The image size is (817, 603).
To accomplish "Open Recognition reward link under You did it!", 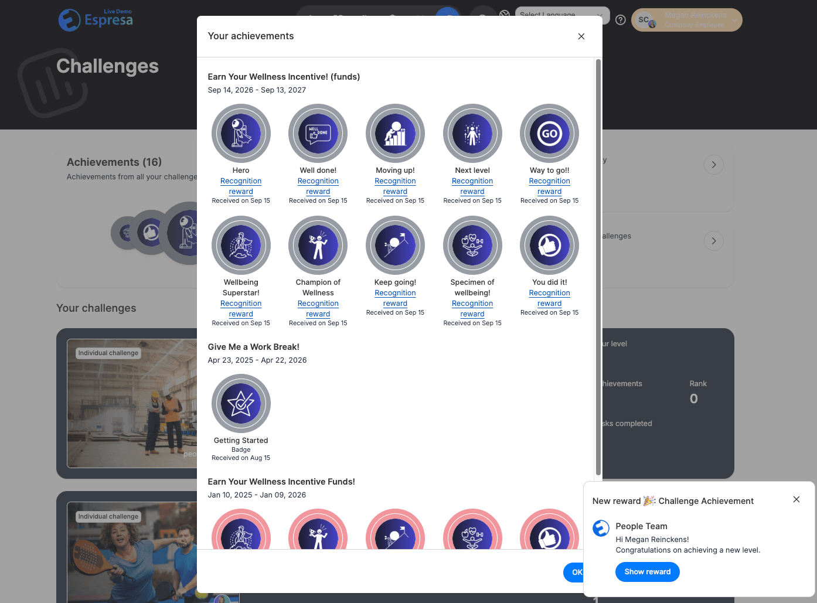I will click(x=550, y=298).
